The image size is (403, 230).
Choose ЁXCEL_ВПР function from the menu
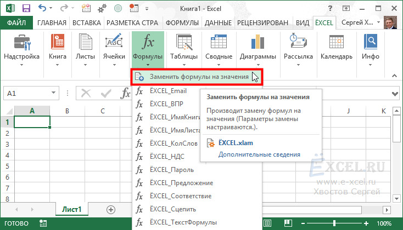[x=166, y=104]
